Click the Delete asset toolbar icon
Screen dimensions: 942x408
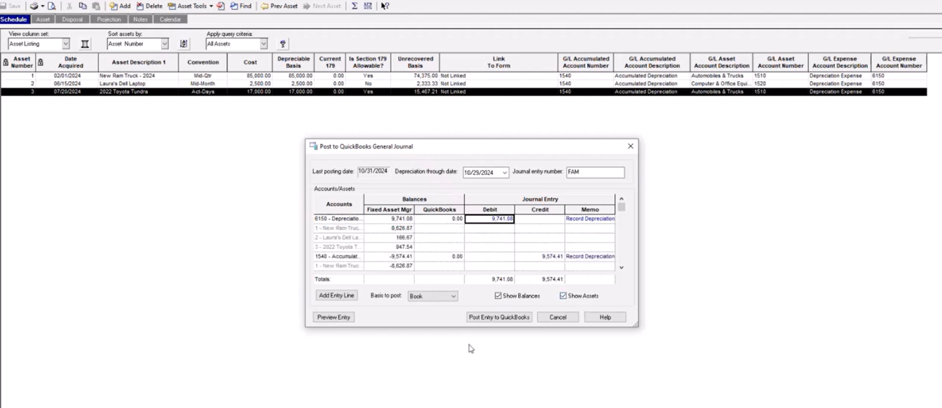[149, 6]
